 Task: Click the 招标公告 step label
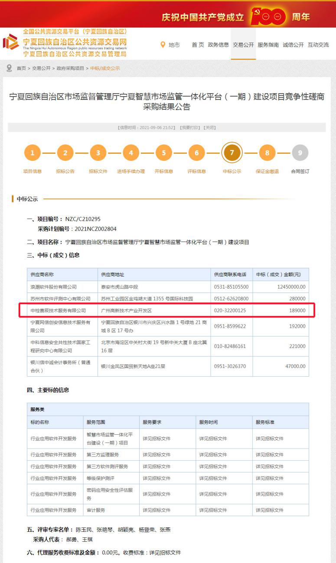pyautogui.click(x=65, y=172)
